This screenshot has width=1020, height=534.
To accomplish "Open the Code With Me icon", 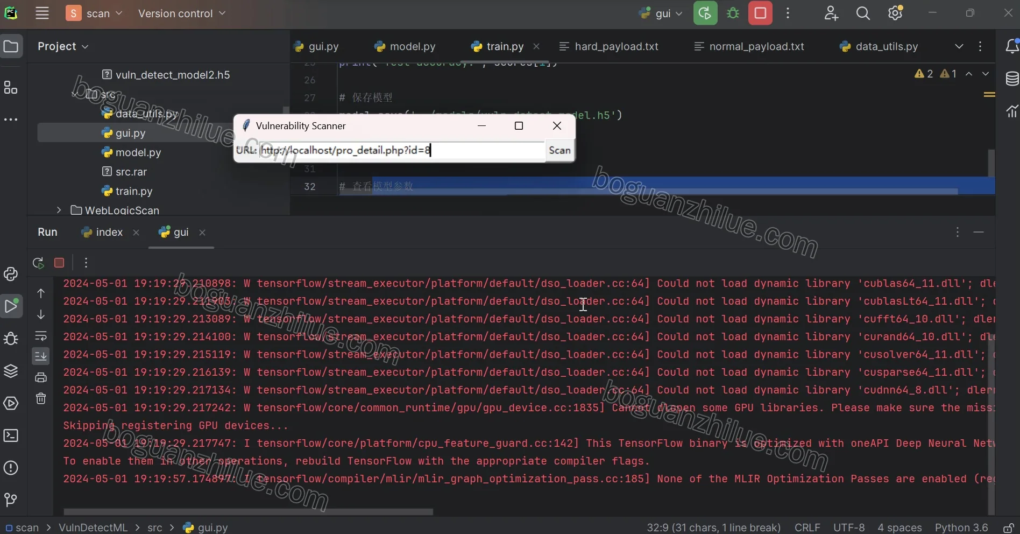I will 831,13.
